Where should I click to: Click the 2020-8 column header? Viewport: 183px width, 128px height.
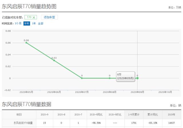pos(61,115)
